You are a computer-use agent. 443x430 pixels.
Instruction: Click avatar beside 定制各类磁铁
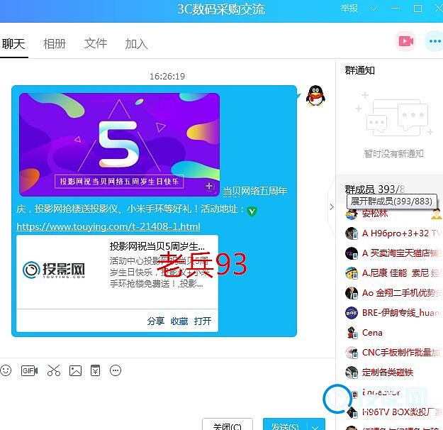pyautogui.click(x=351, y=373)
